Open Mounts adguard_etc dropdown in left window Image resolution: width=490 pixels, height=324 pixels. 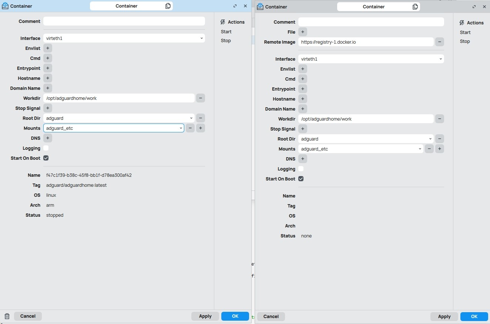click(114, 128)
